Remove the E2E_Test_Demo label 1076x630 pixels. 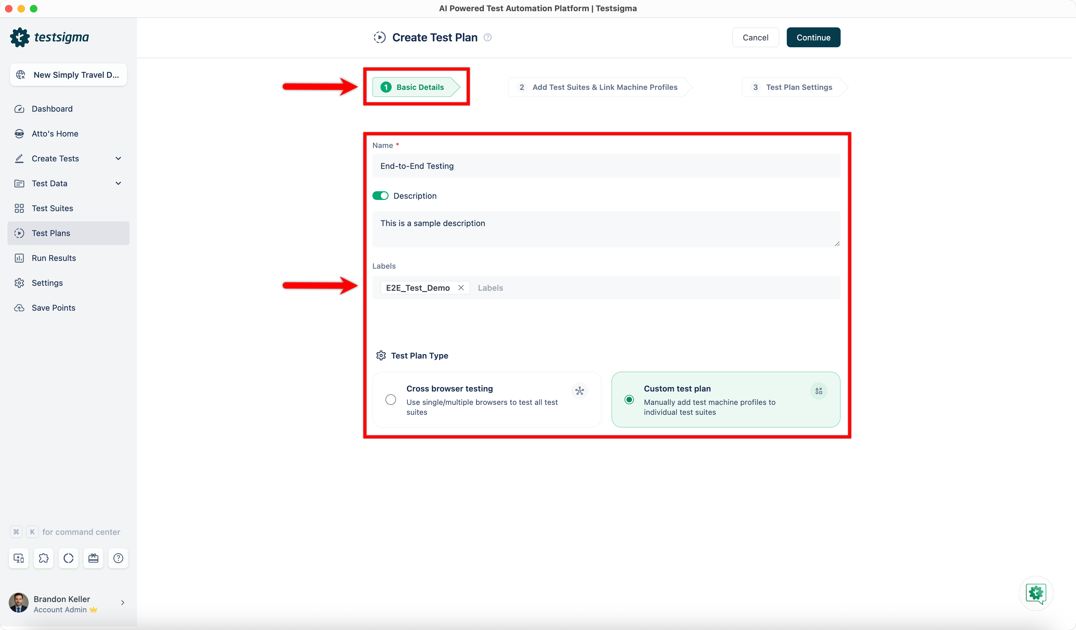[x=461, y=288]
